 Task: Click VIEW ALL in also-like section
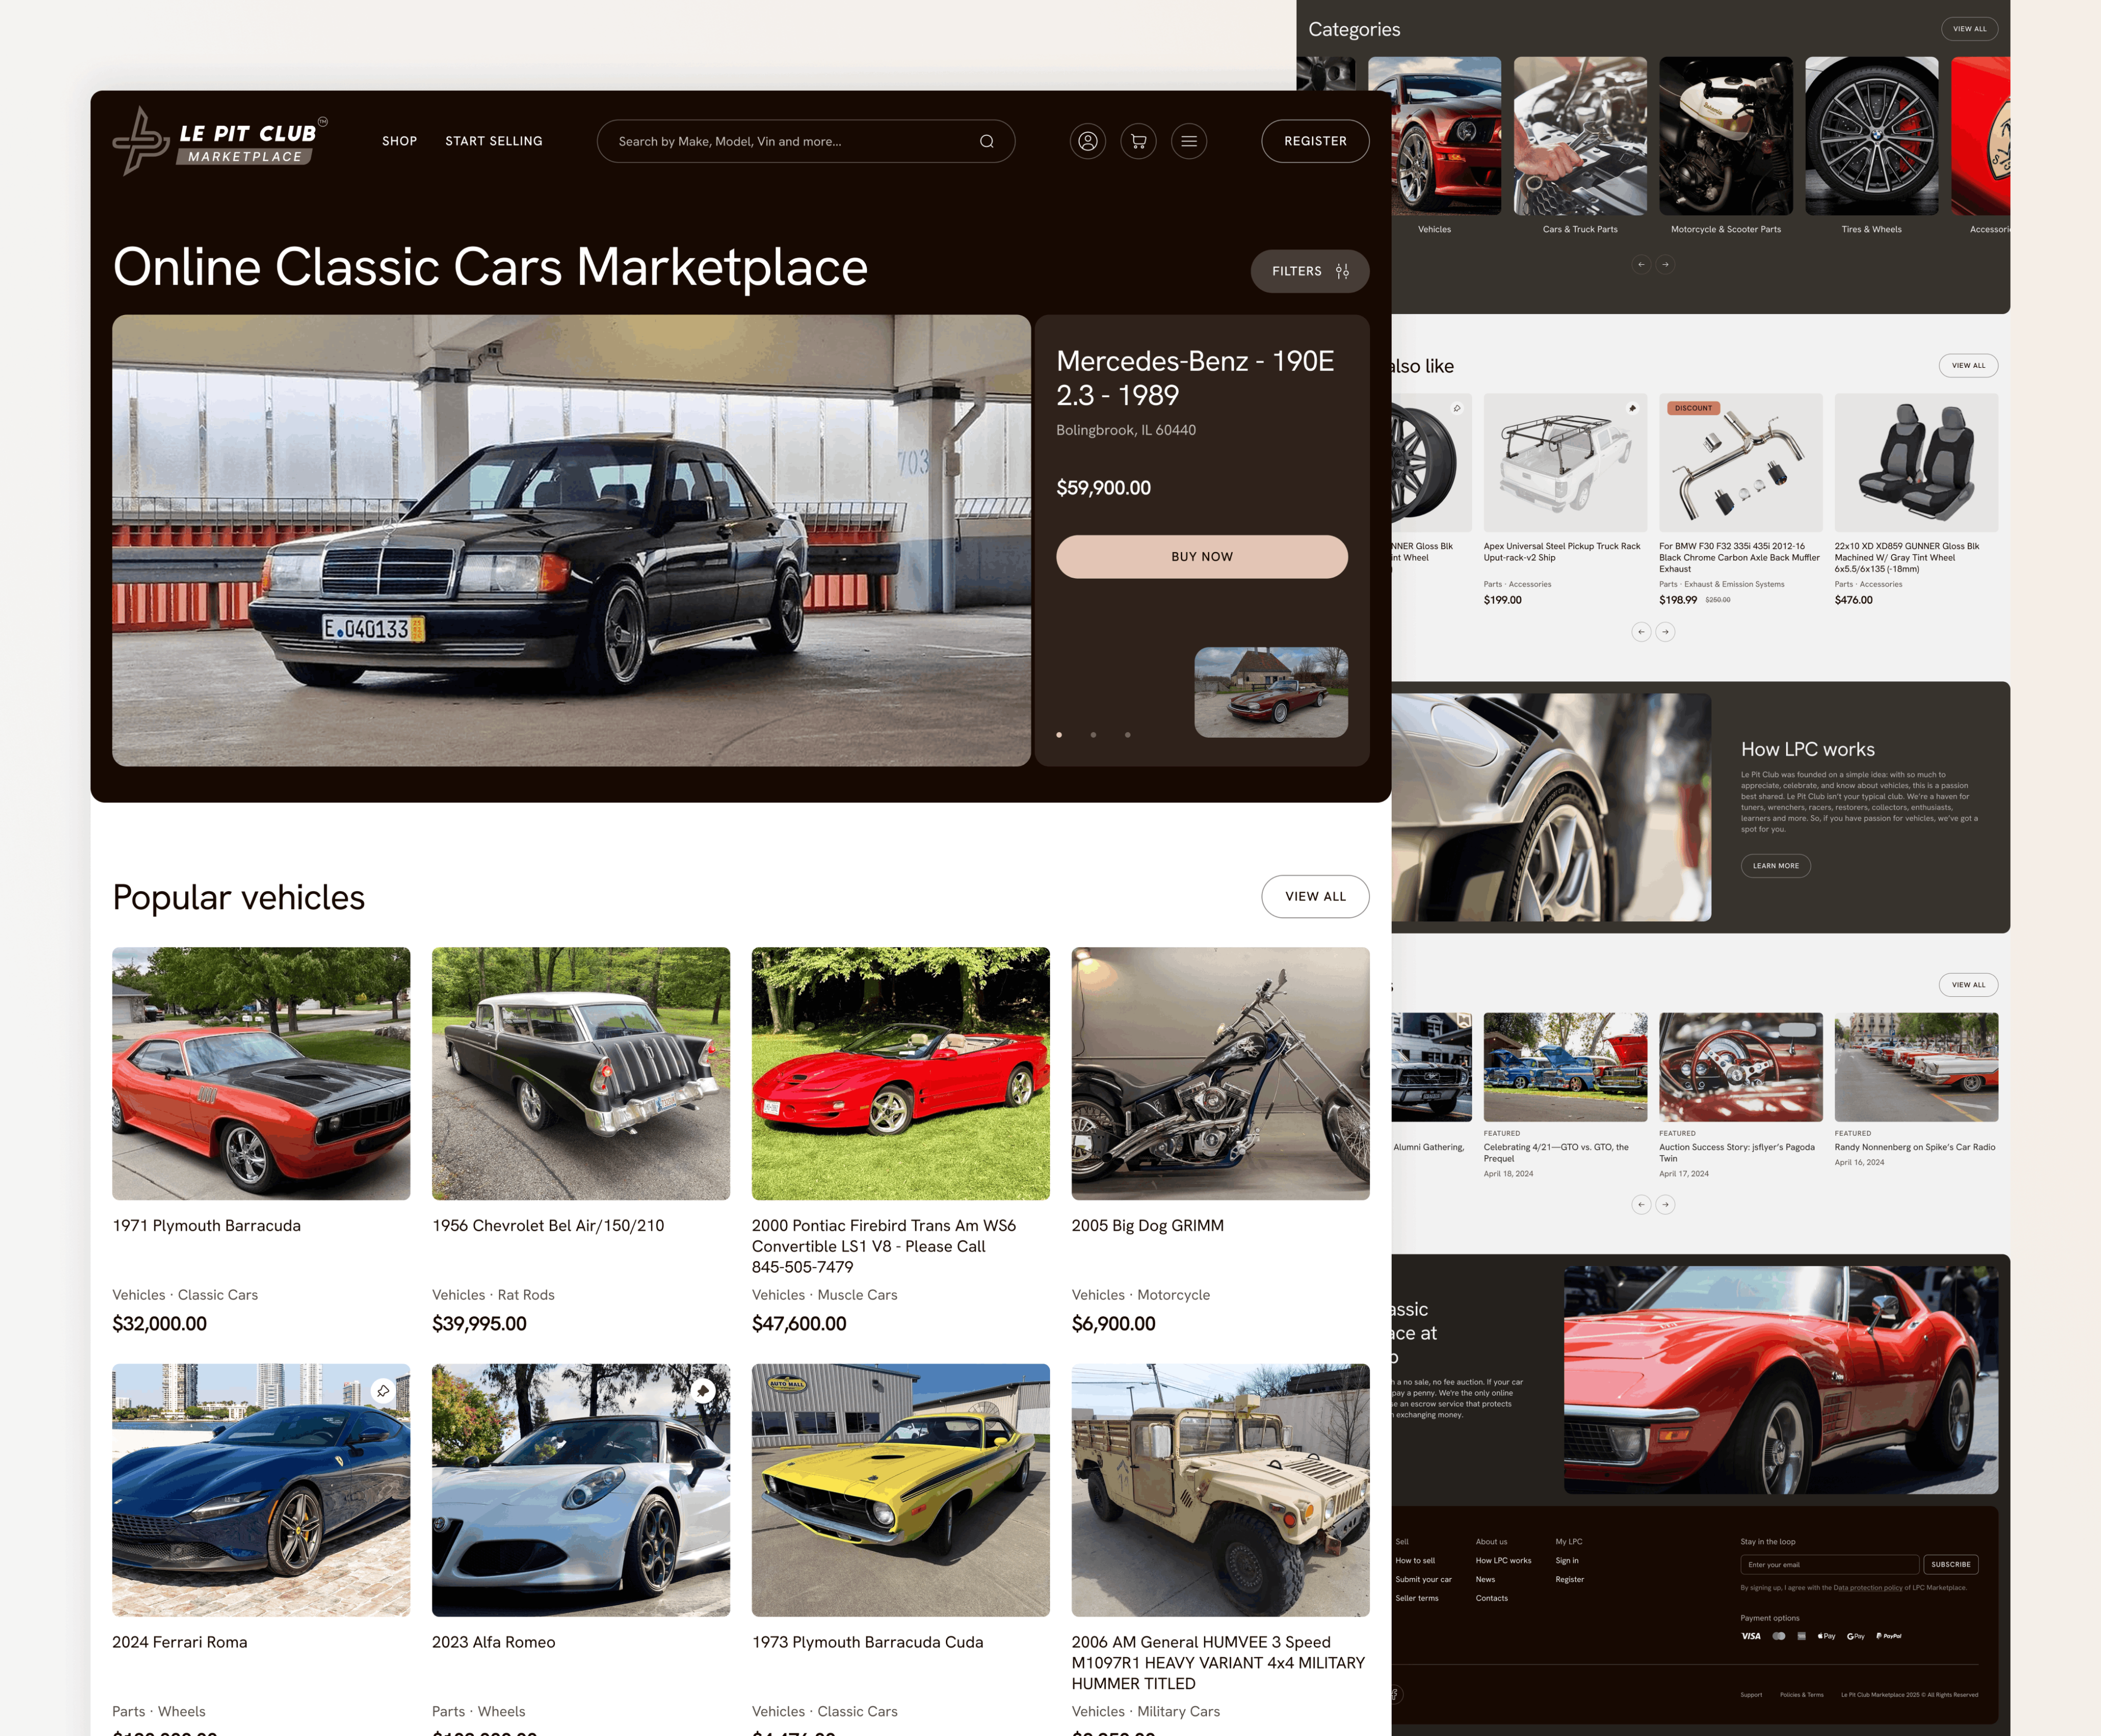pos(1968,365)
